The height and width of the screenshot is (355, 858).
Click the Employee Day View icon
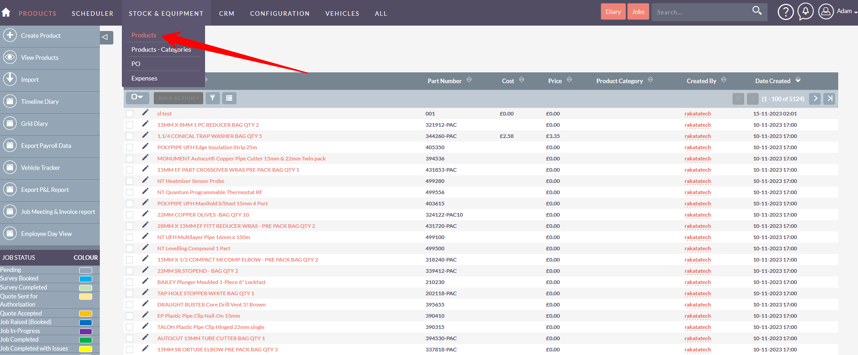coord(10,234)
